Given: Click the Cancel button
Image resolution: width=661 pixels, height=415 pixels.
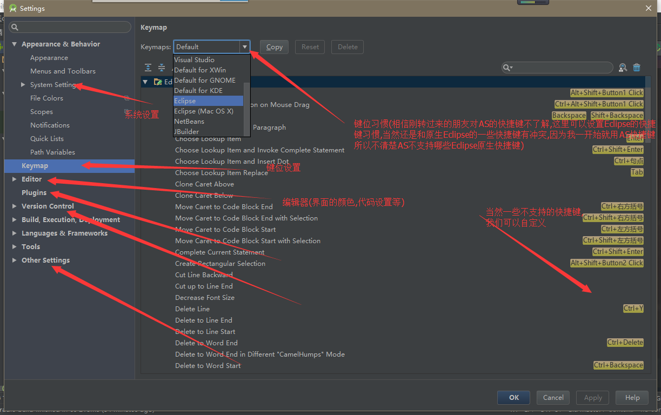Looking at the screenshot, I should pos(553,397).
